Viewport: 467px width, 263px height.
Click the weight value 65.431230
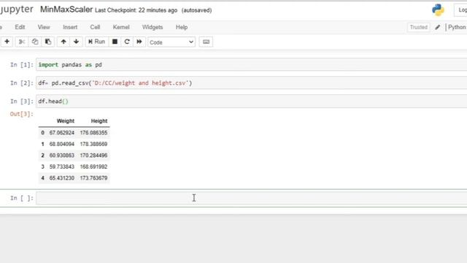pos(61,178)
